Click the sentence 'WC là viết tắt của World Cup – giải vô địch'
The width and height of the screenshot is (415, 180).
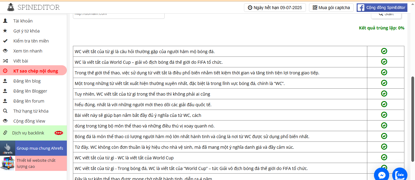[149, 62]
